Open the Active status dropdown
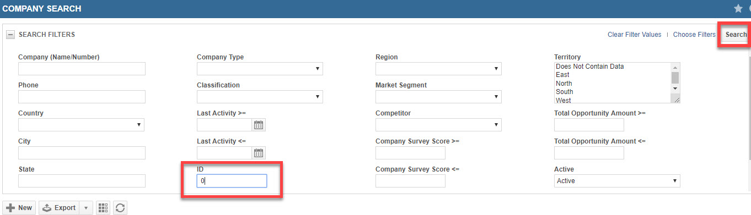The height and width of the screenshot is (215, 751). (x=617, y=181)
